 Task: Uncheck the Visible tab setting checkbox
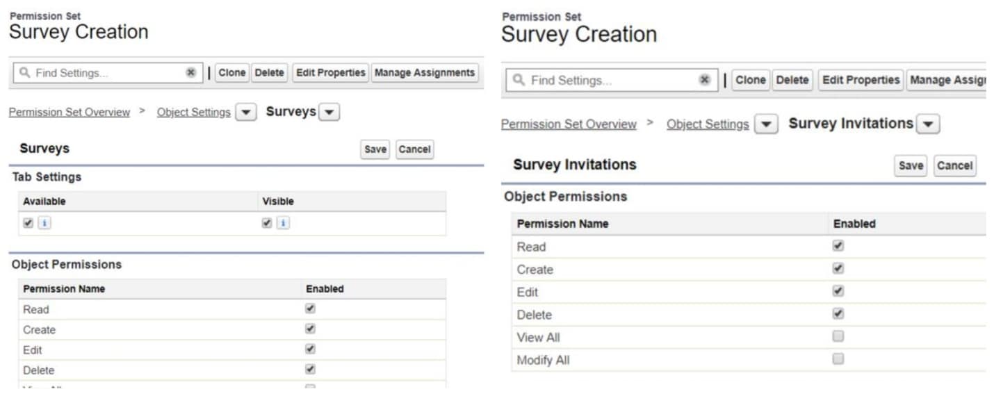pyautogui.click(x=267, y=223)
